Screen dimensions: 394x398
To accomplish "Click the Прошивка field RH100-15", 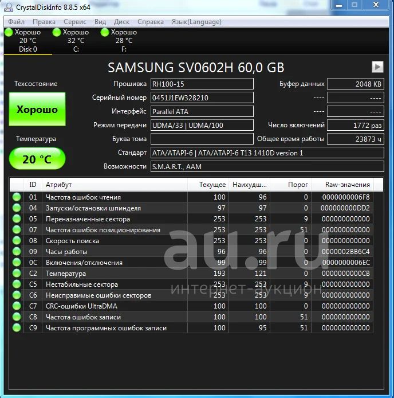I will click(x=202, y=84).
